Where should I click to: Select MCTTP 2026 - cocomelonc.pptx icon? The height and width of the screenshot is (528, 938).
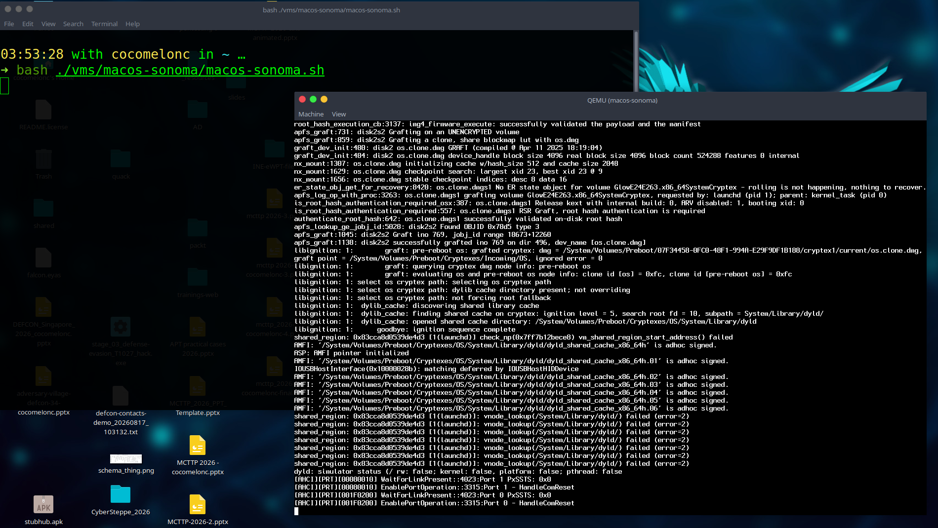[x=198, y=445]
